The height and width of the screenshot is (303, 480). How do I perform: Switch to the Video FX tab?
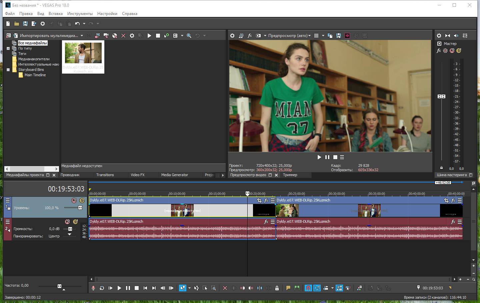coord(138,175)
